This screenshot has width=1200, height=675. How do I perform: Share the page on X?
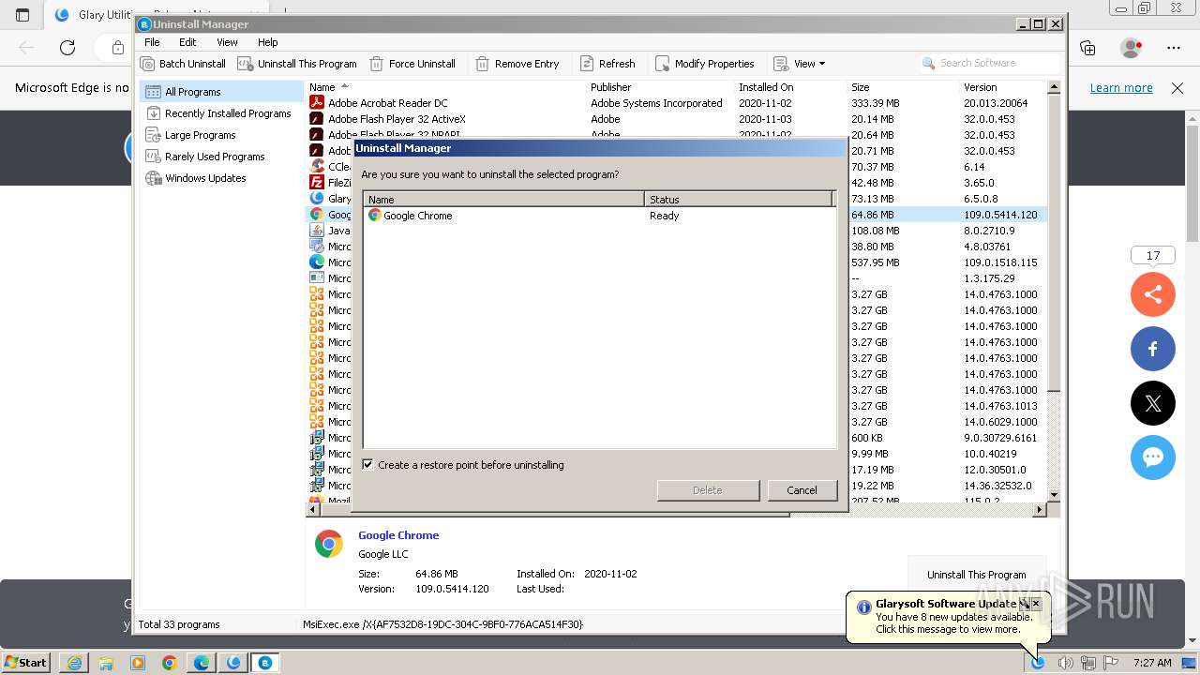tap(1153, 403)
